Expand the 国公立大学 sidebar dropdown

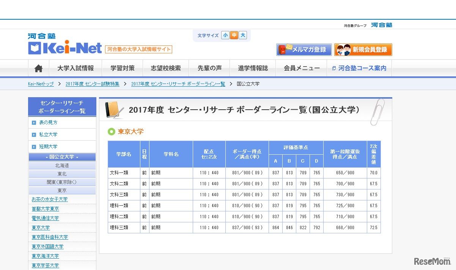[61, 157]
